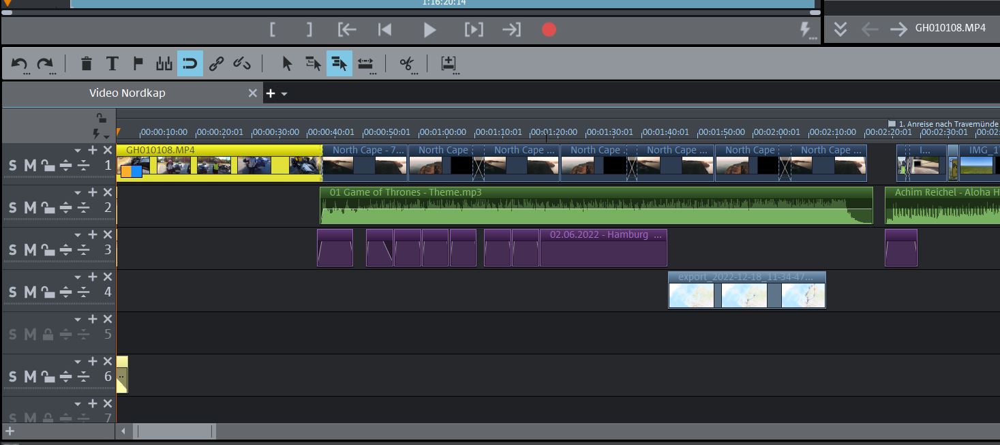1000x445 pixels.
Task: Select the single-track mouse mode
Action: coord(313,64)
